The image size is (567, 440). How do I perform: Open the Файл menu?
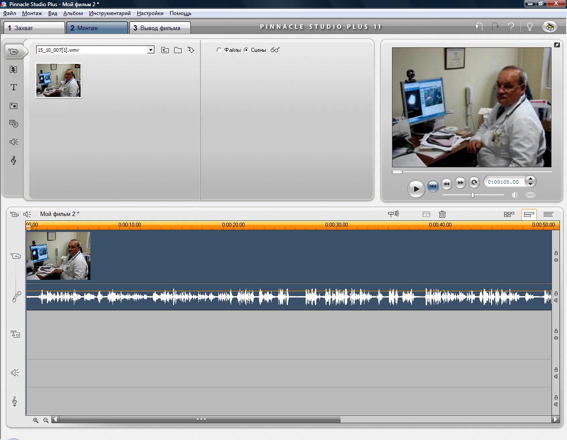point(9,13)
